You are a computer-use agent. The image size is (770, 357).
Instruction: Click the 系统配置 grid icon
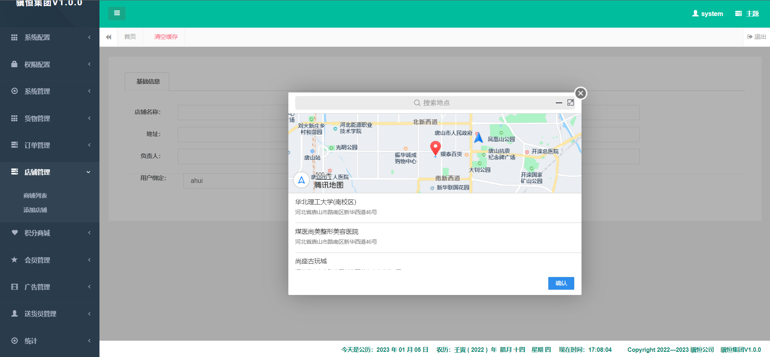tap(14, 37)
